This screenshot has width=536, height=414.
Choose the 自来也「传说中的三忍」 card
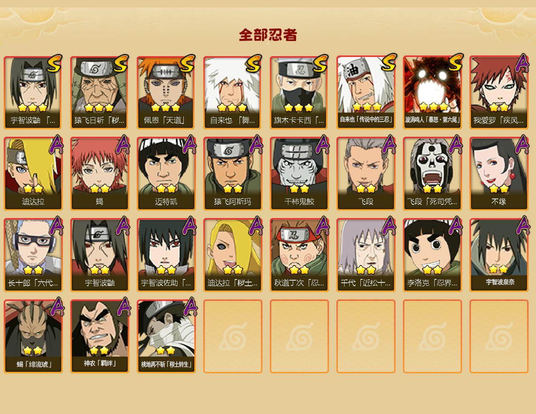(366, 92)
